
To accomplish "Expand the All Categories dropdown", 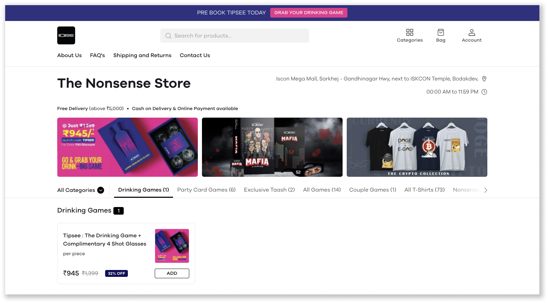I will [81, 190].
